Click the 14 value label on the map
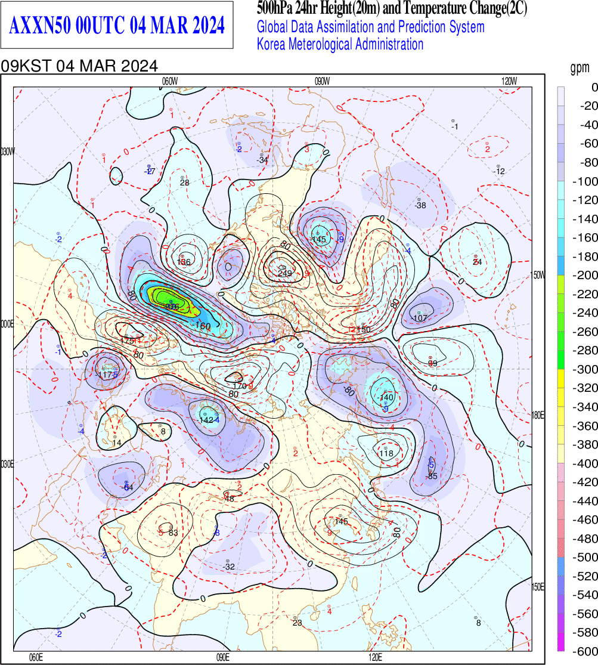The image size is (598, 665). [117, 443]
